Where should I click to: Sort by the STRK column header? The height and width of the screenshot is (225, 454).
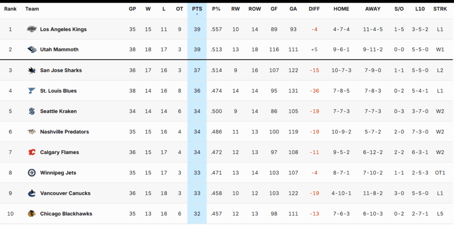pos(440,9)
